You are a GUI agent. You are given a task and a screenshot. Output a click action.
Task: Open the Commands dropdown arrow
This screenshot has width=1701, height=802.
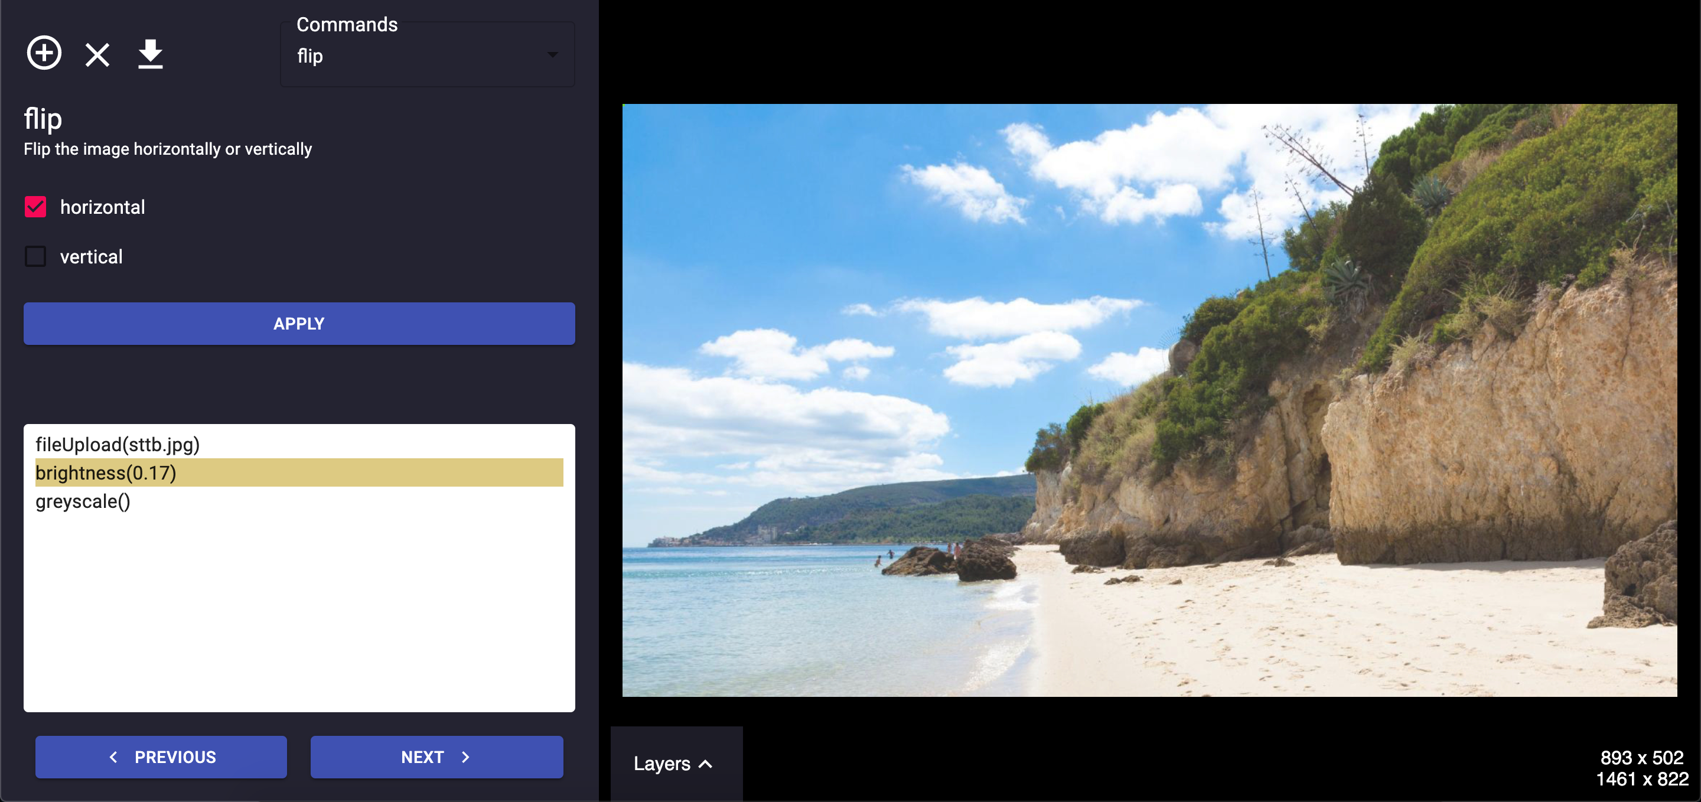pos(552,55)
